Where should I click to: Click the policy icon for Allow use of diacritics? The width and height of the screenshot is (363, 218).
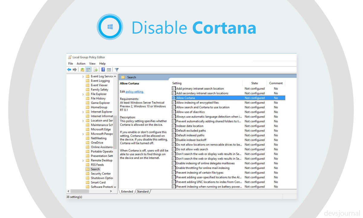point(174,112)
